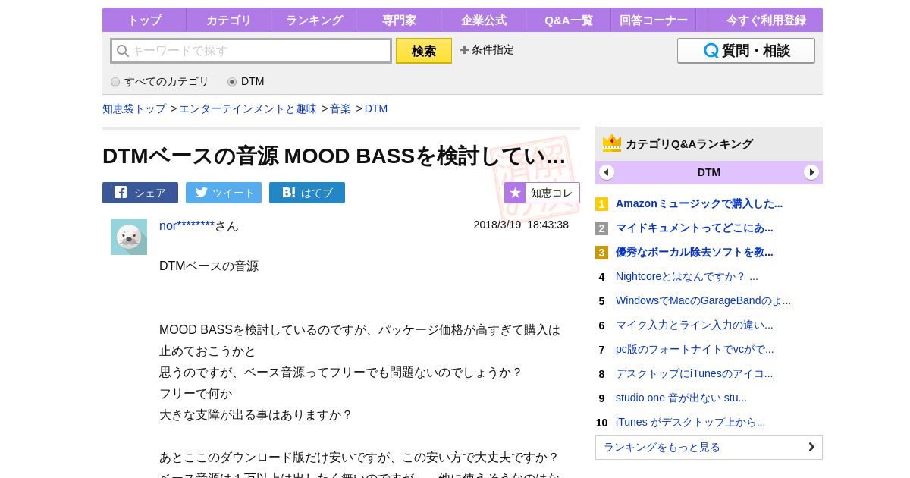
Task: Open rank 10 iTunes がデスクトップ上から link
Action: [690, 422]
